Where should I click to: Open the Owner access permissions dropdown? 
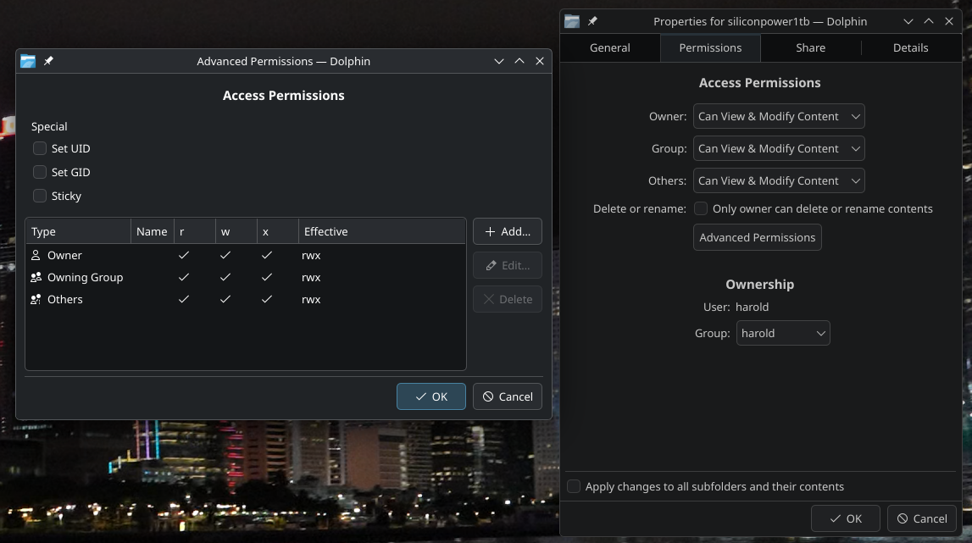[x=778, y=116]
